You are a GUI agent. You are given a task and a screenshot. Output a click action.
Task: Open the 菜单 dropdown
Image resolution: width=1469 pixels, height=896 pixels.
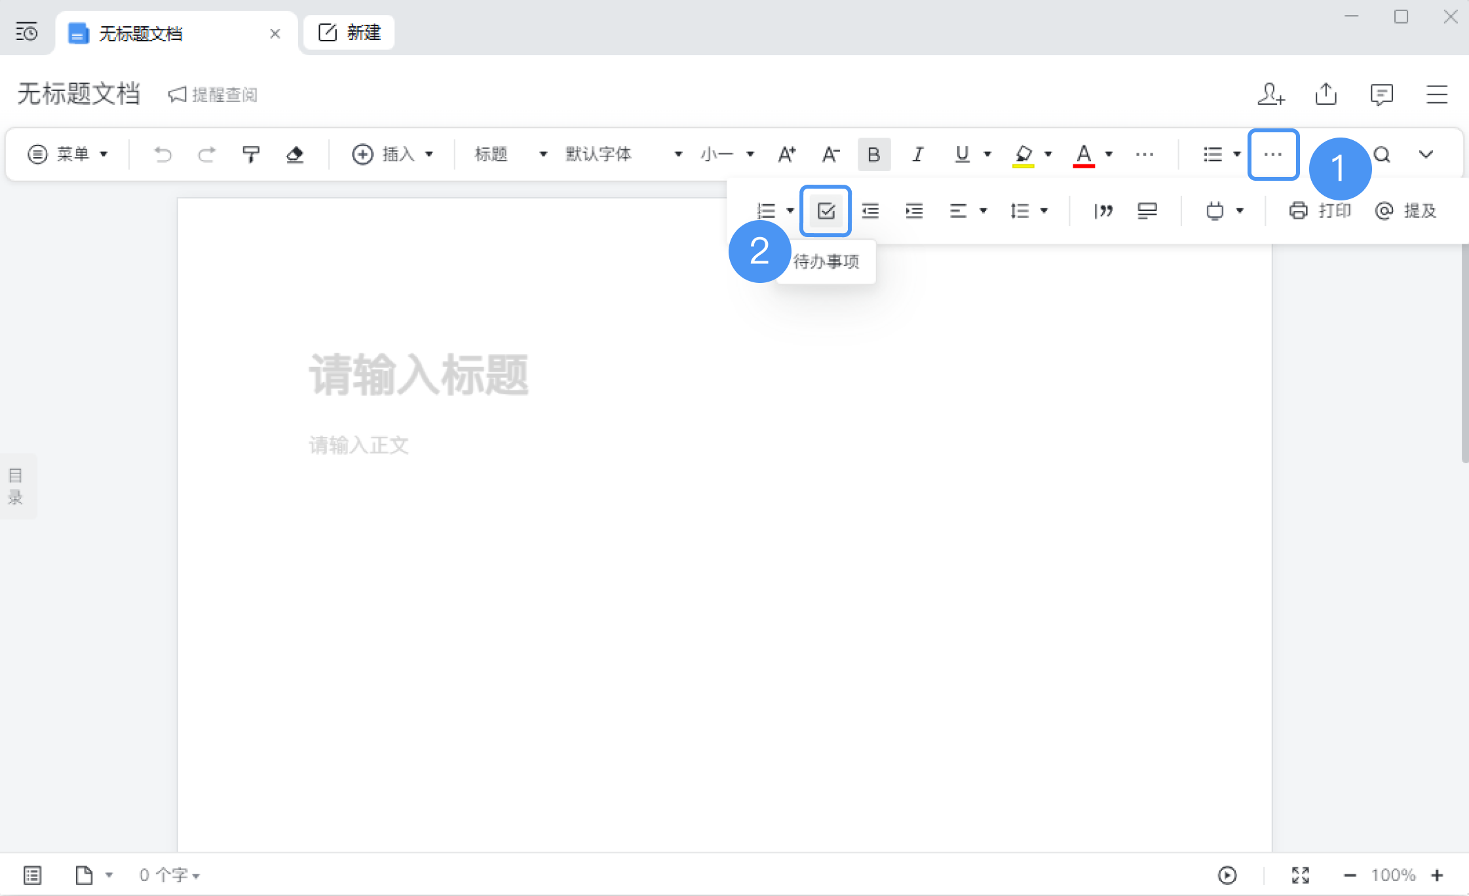coord(67,155)
